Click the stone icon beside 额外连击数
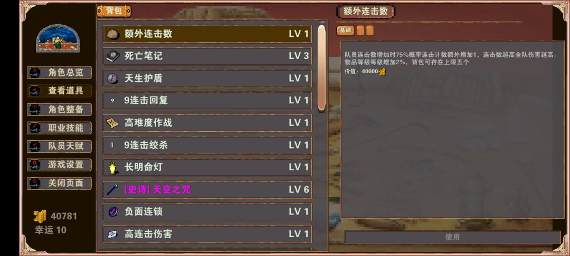This screenshot has width=570, height=256. pos(113,34)
